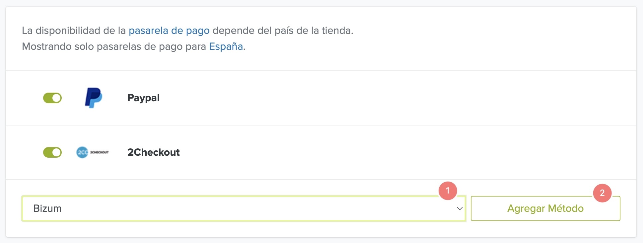Select the bold 2Checkout label
Image resolution: width=643 pixels, height=243 pixels.
point(153,152)
